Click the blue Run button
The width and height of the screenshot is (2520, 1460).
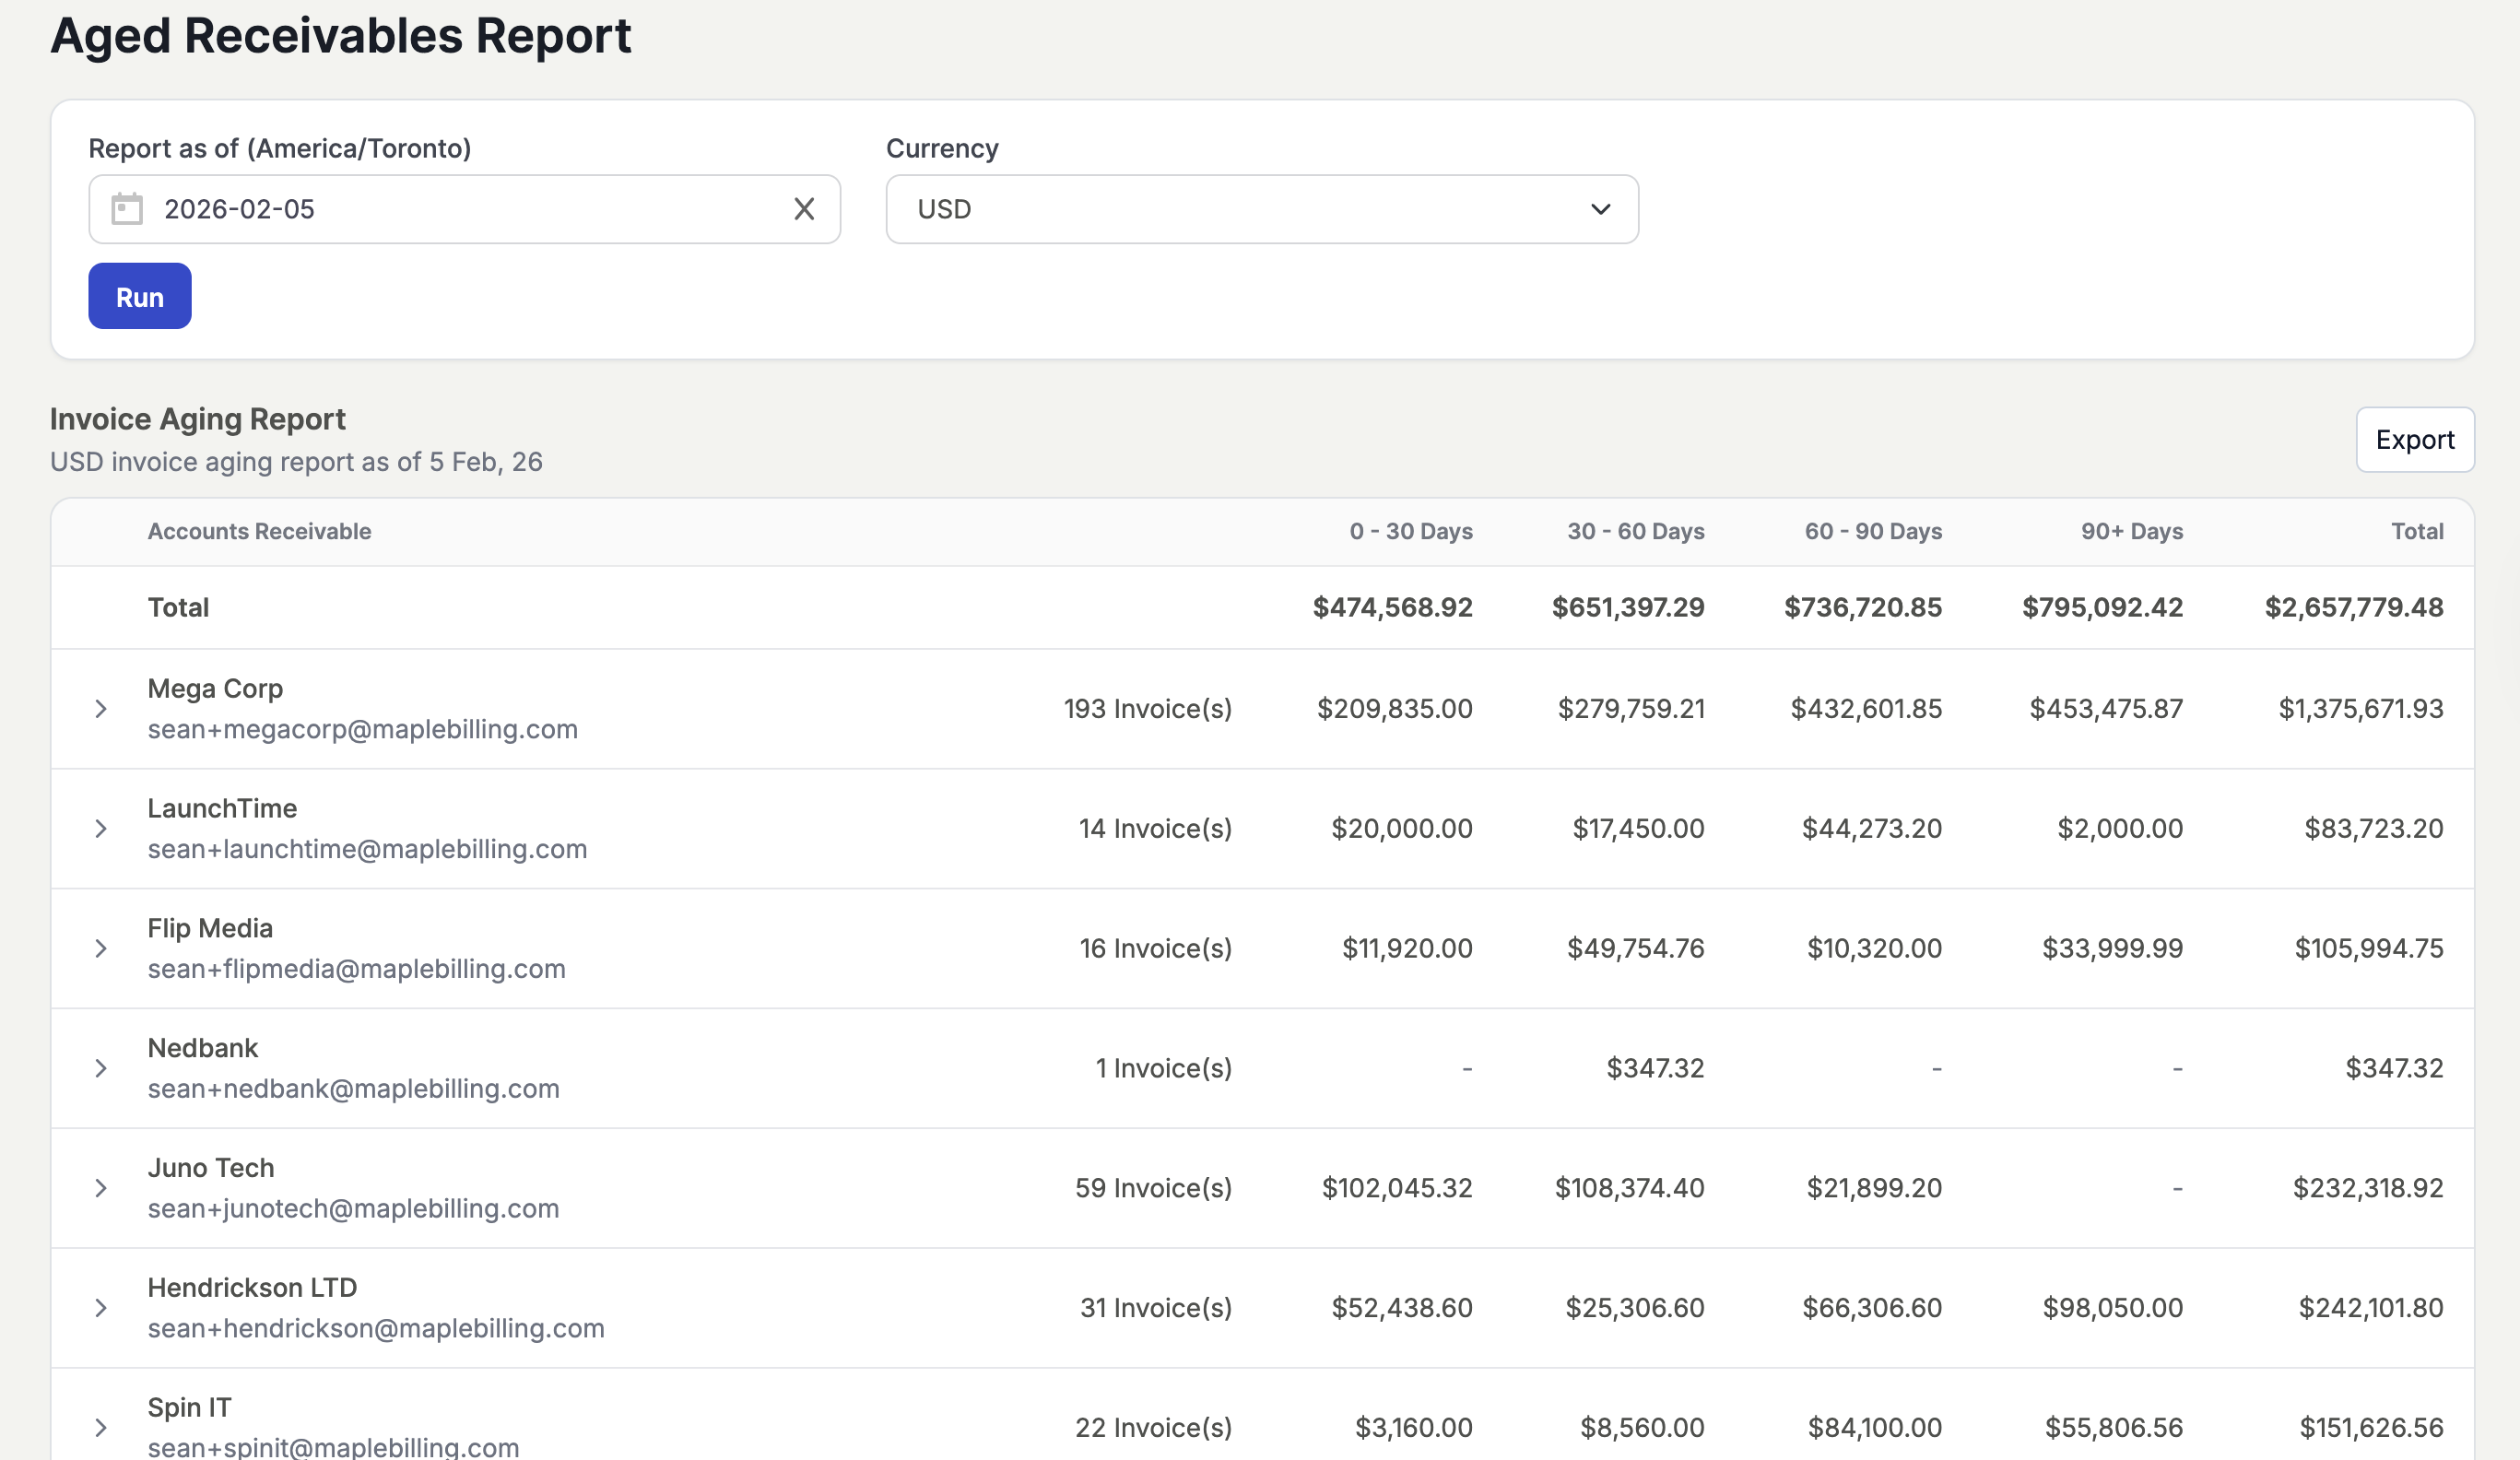click(x=139, y=297)
